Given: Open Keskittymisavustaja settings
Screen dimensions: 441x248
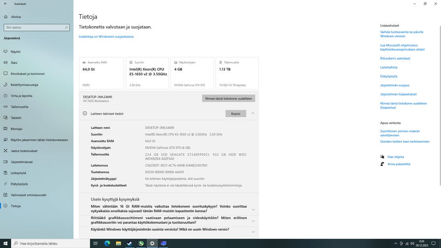Looking at the screenshot, I should click(x=24, y=85).
